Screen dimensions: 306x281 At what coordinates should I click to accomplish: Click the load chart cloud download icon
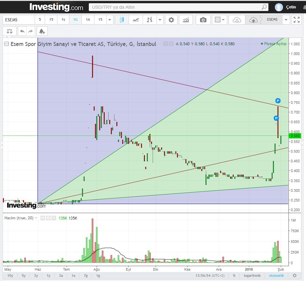237,20
